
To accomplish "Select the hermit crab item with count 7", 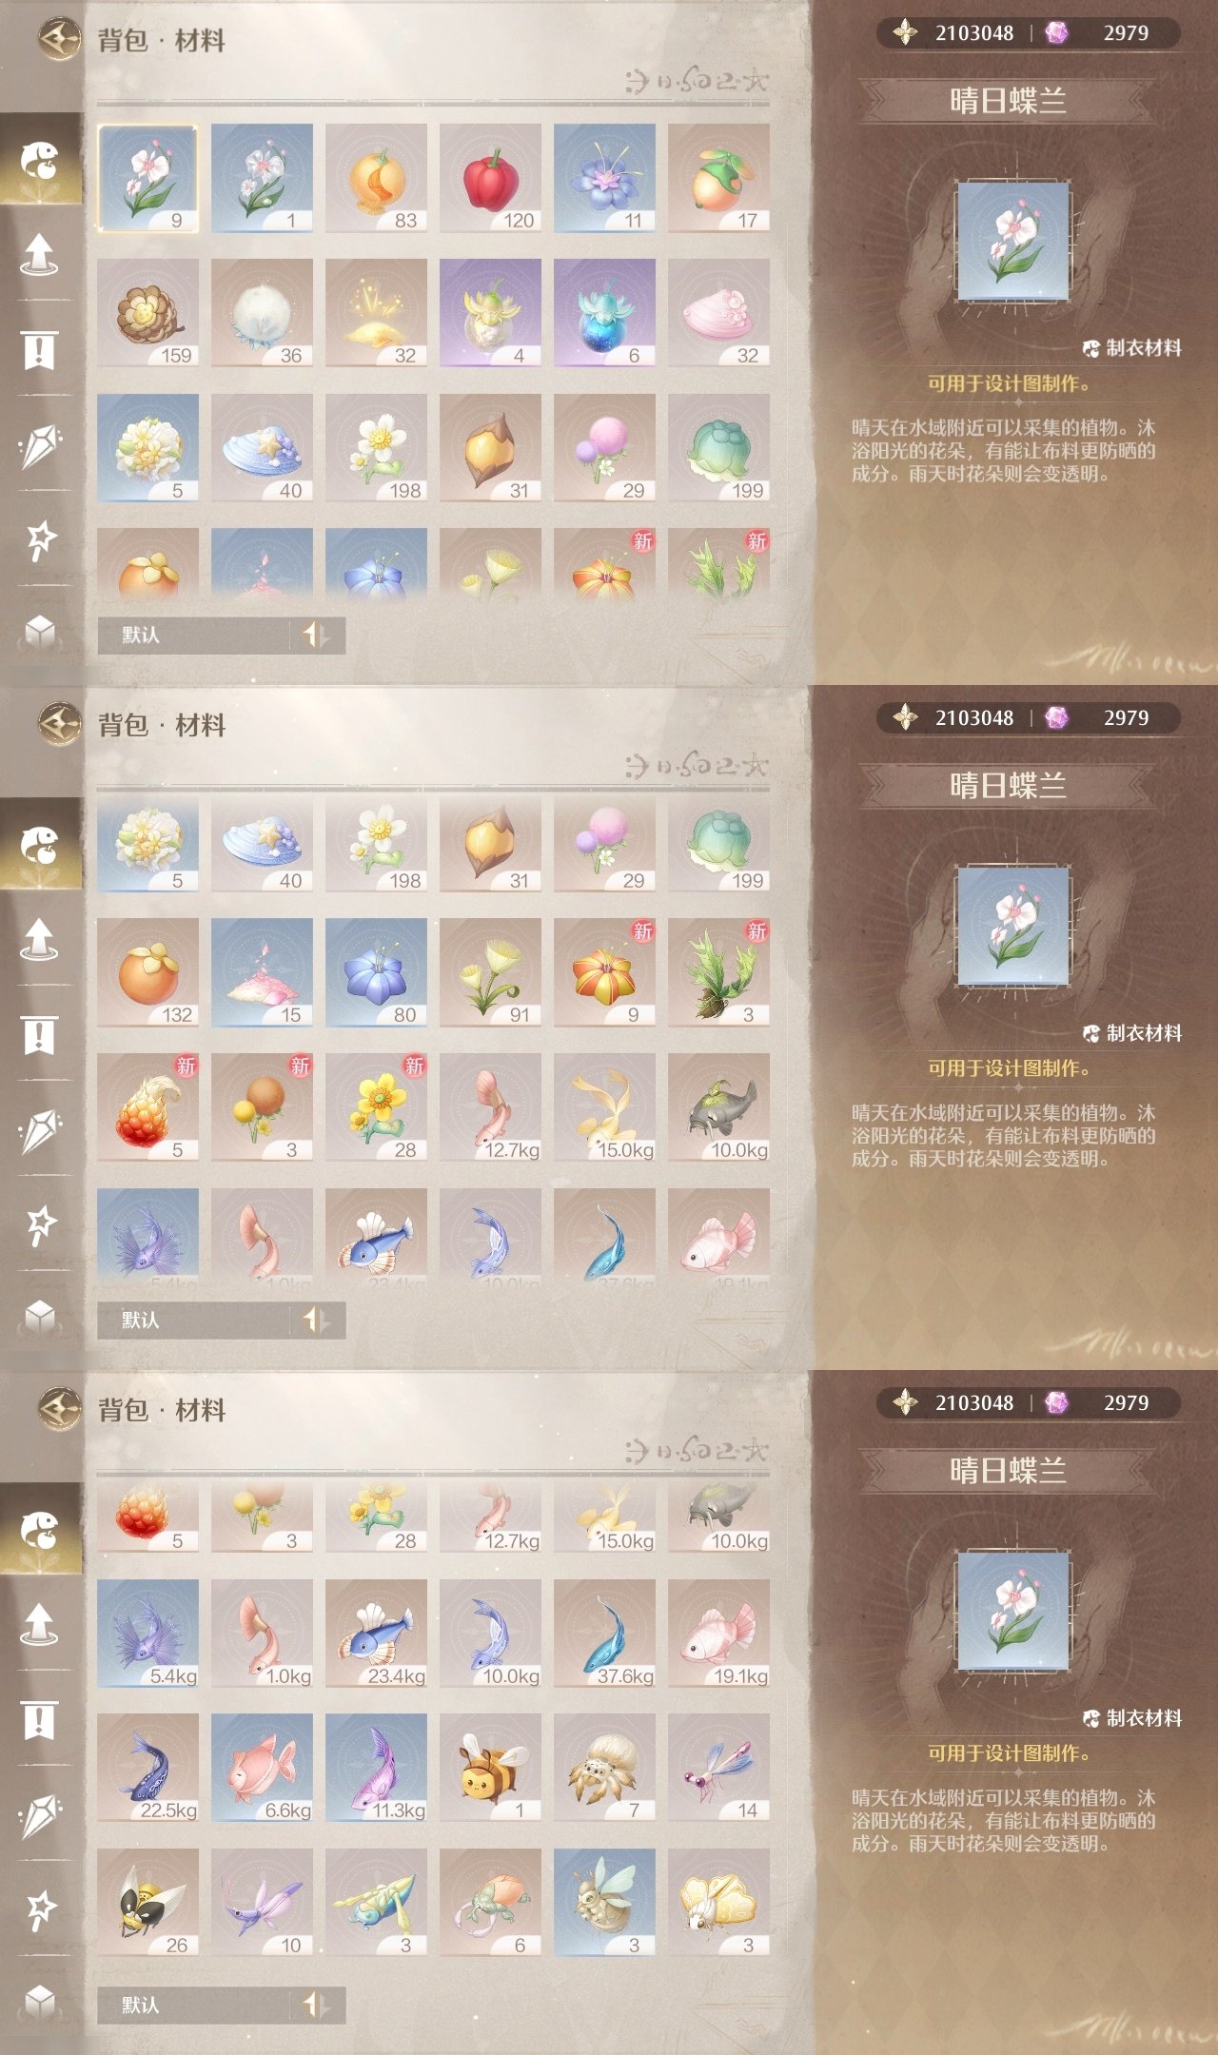I will point(604,1769).
